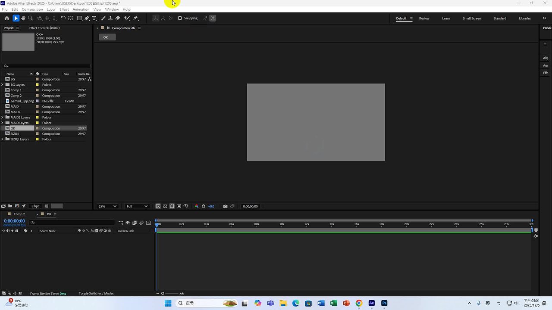Click the project search field

[47, 66]
